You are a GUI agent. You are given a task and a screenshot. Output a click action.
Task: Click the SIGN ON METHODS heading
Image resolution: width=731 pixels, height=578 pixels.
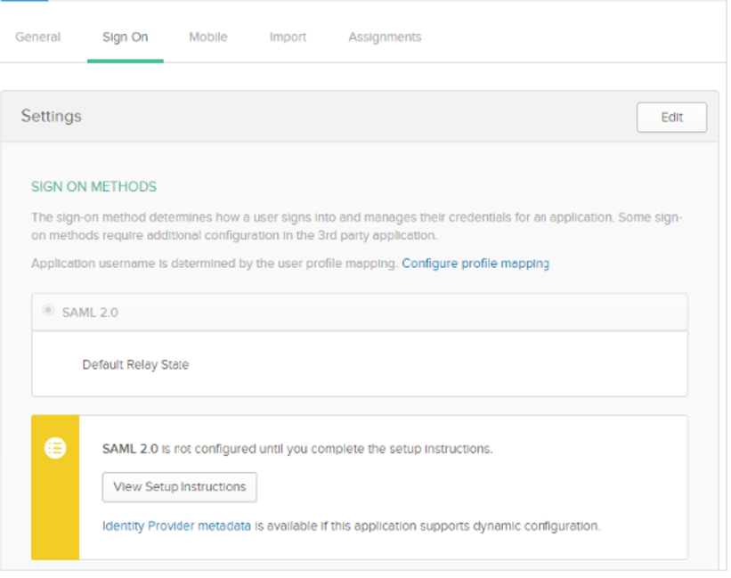[x=93, y=186]
